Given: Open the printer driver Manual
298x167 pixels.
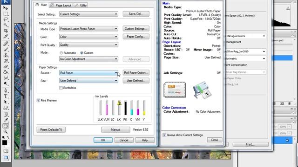Looking at the screenshot, I should coord(115,130).
